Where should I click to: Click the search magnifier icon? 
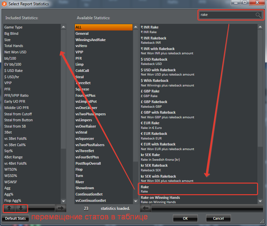258,15
